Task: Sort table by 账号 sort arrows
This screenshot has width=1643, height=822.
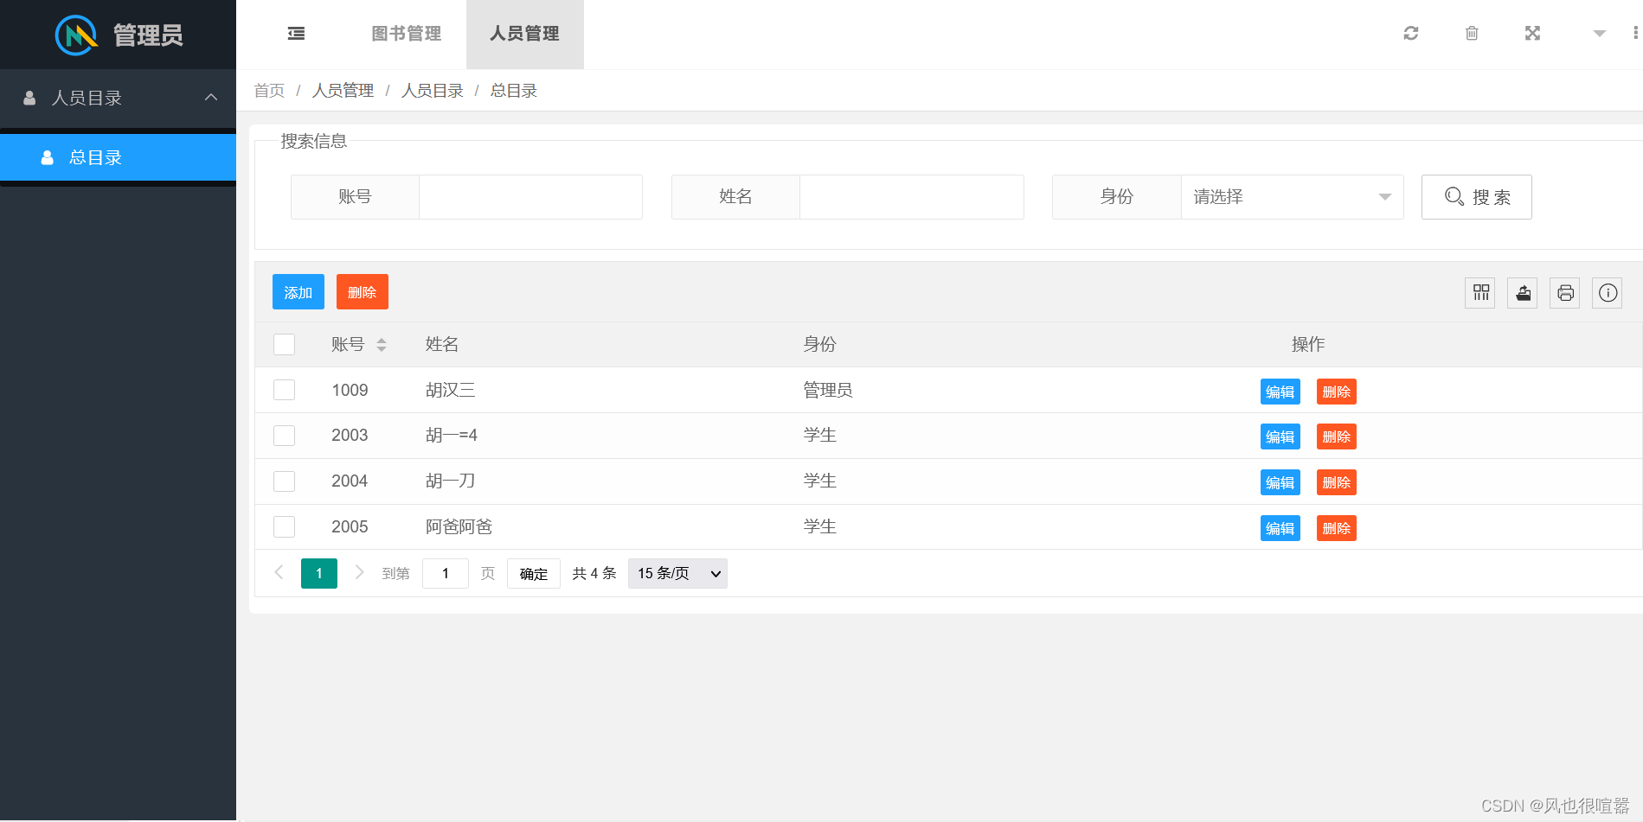Action: (x=382, y=345)
